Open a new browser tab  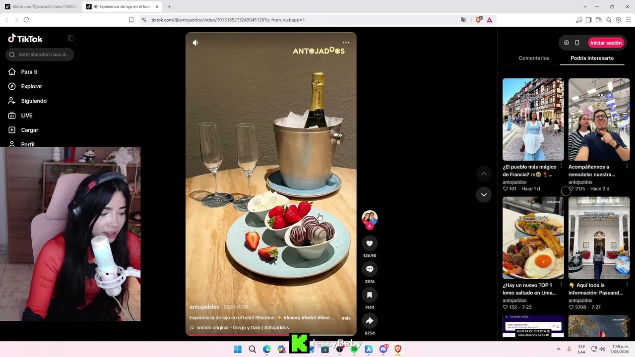click(169, 6)
